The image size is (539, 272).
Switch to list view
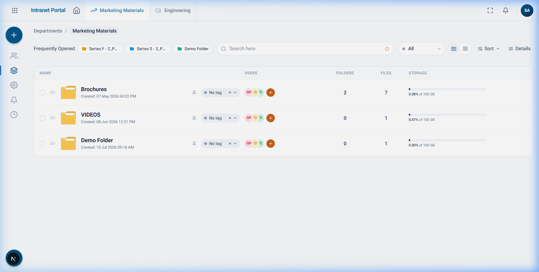[454, 49]
